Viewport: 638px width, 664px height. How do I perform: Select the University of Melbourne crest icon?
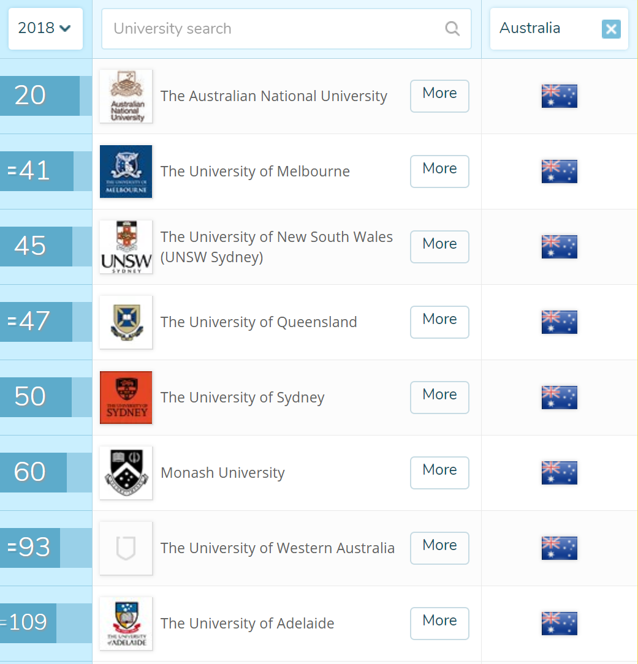[126, 172]
